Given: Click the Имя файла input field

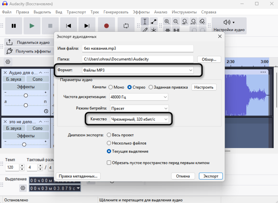Looking at the screenshot, I should [138, 48].
